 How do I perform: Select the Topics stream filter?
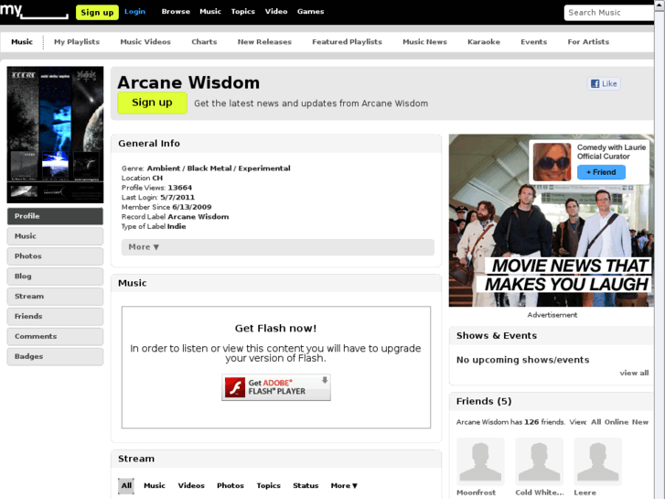click(x=268, y=485)
